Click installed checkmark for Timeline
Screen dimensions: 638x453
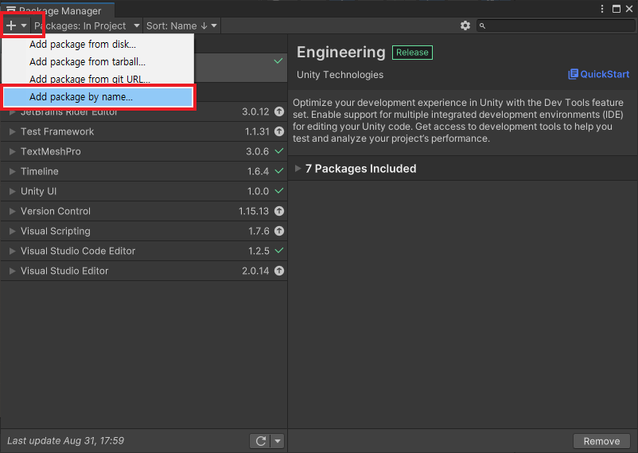pos(279,171)
